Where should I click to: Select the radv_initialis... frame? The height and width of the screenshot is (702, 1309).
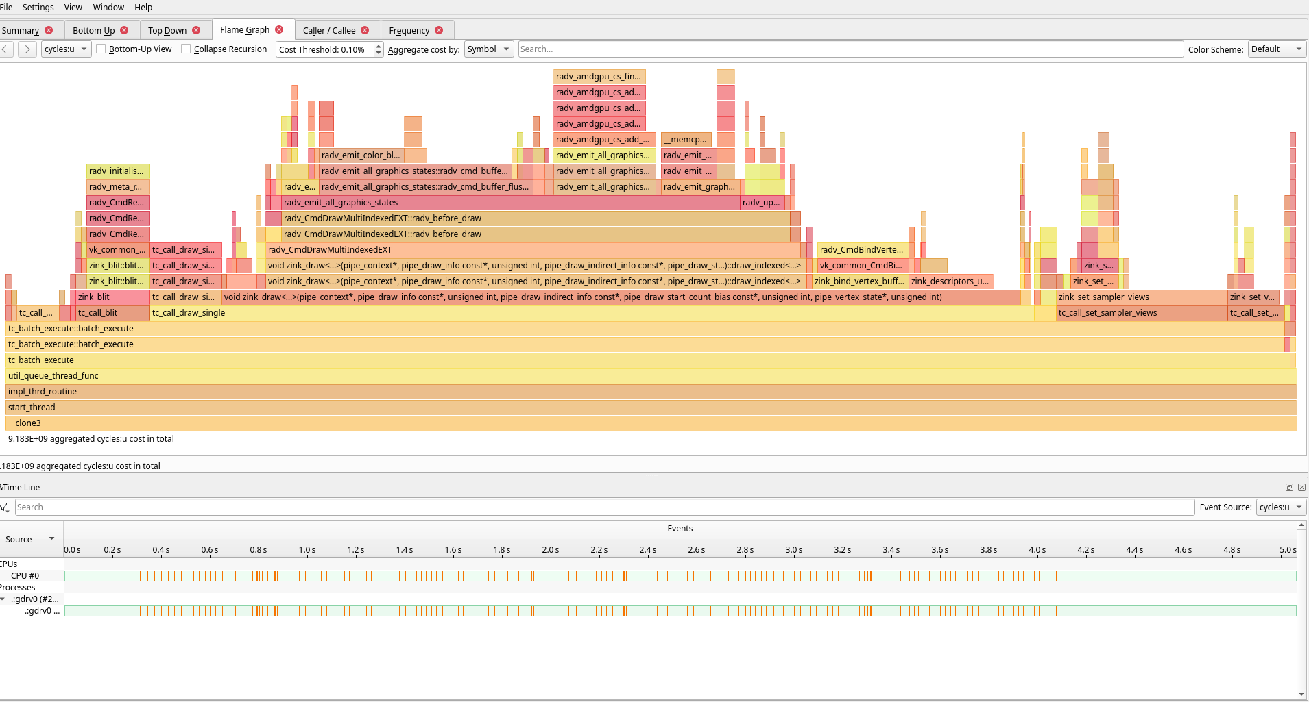119,171
